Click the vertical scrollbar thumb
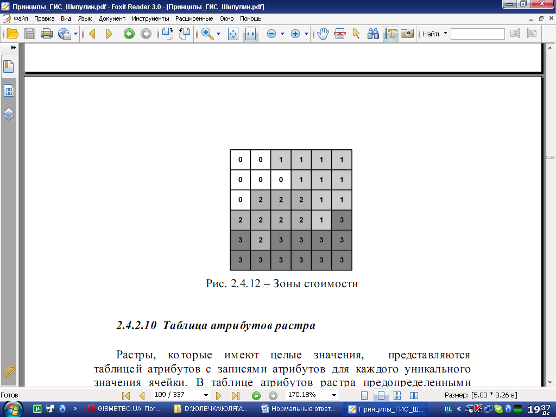 coord(550,157)
